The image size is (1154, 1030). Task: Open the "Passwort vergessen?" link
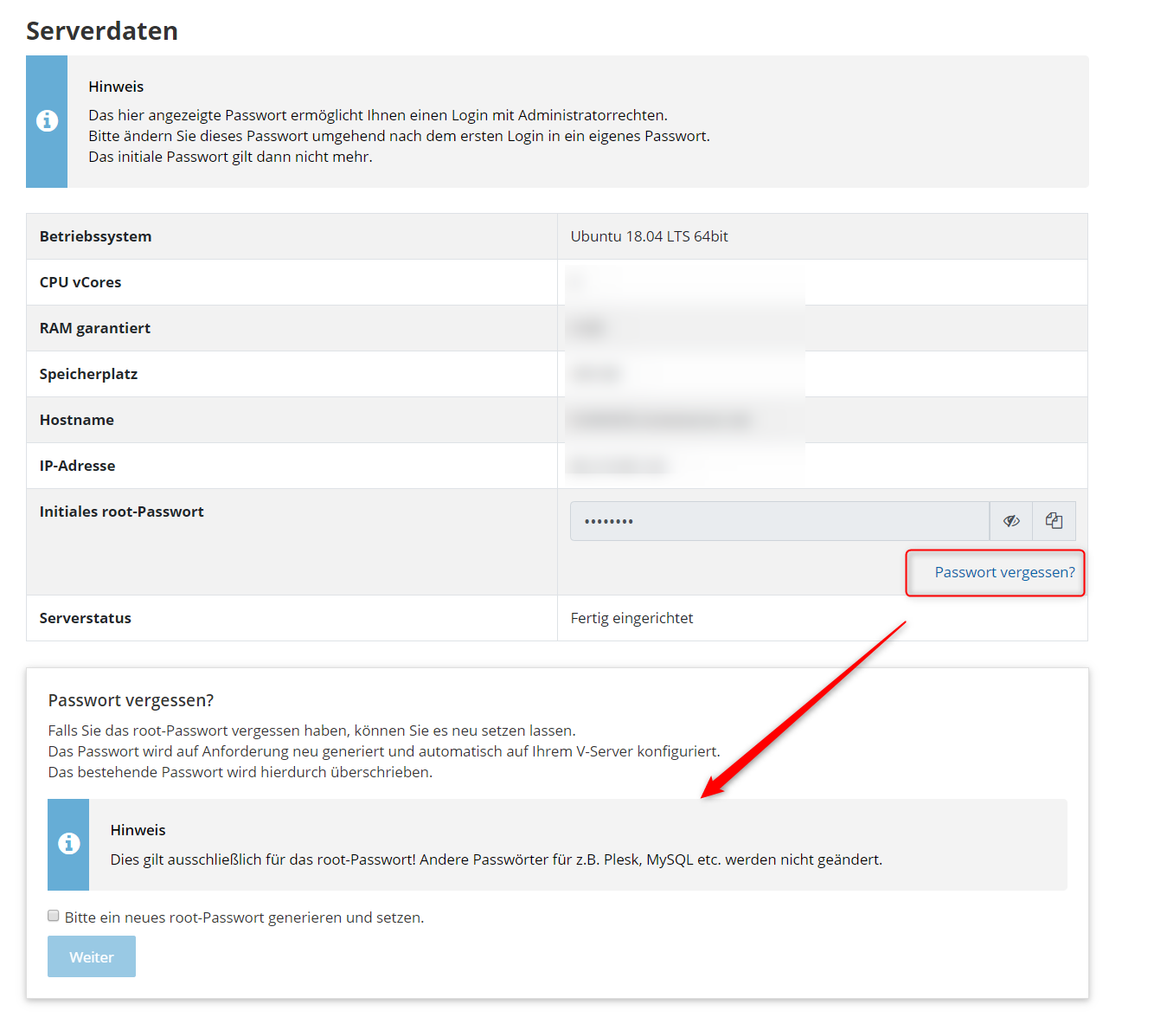click(x=1004, y=572)
